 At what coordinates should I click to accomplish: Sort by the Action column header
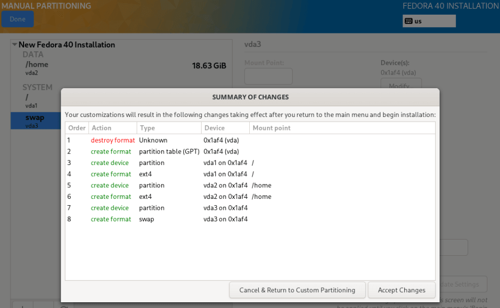[x=113, y=128]
